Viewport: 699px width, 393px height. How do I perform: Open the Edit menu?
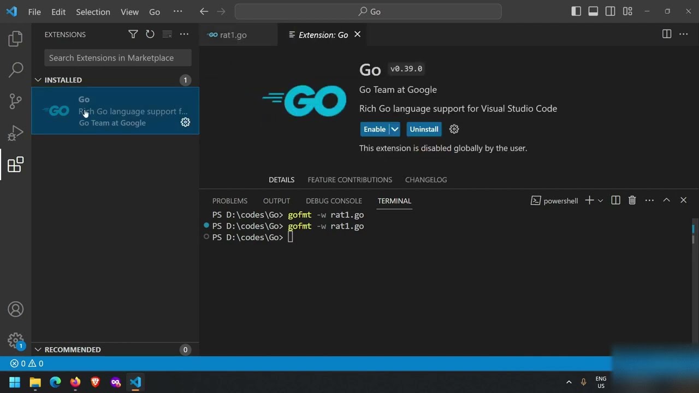pos(58,11)
